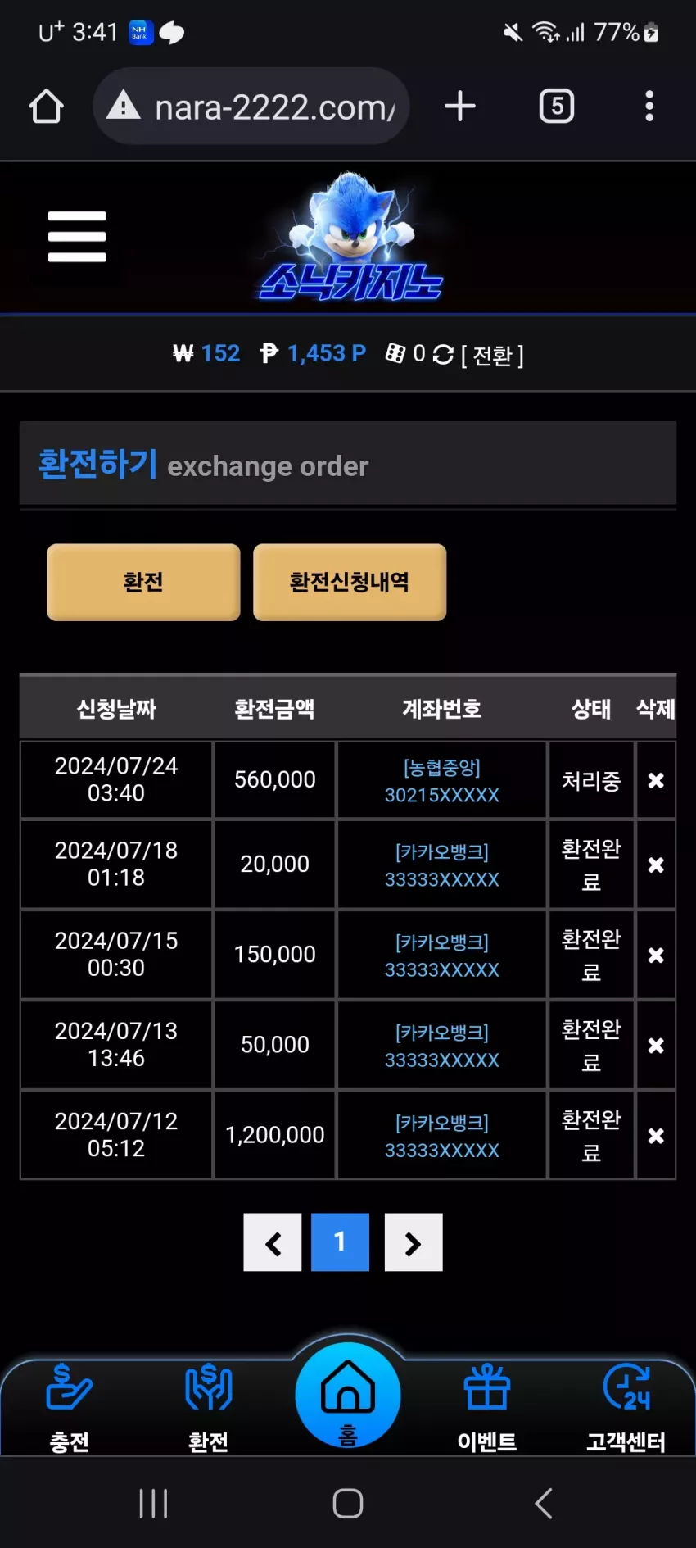Go to previous page with left chevron

tap(273, 1242)
